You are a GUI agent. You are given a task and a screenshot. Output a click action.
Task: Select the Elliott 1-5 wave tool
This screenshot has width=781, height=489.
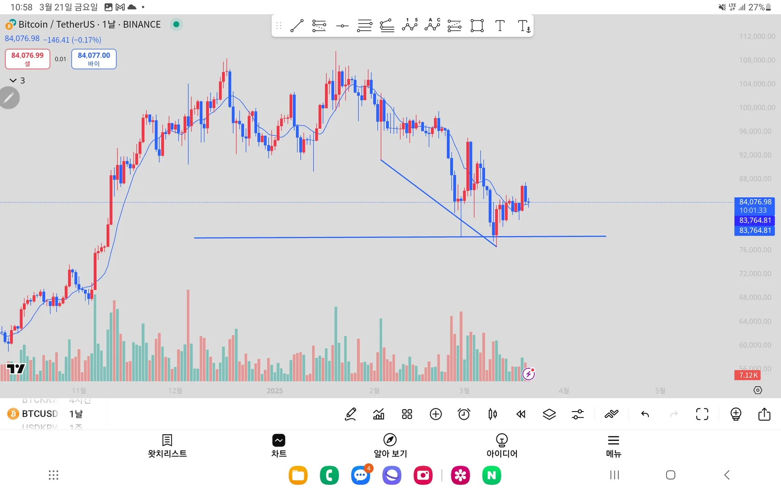click(410, 25)
